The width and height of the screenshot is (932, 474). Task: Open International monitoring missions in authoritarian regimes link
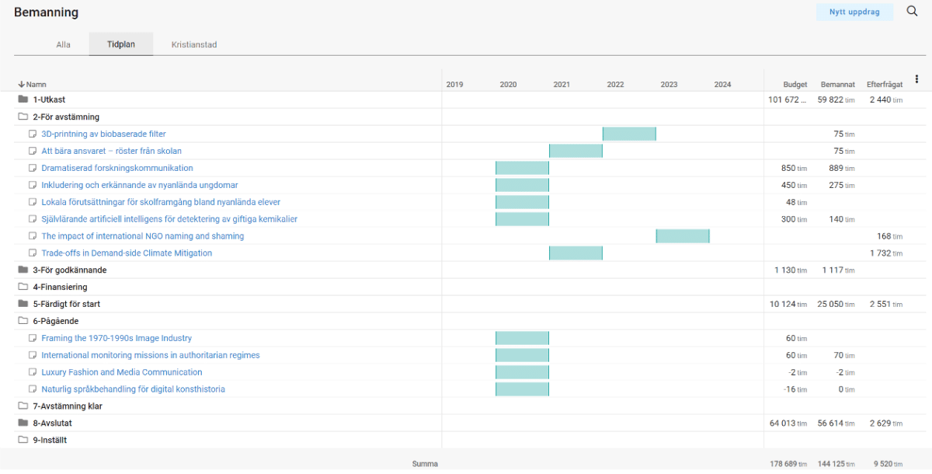(x=150, y=355)
